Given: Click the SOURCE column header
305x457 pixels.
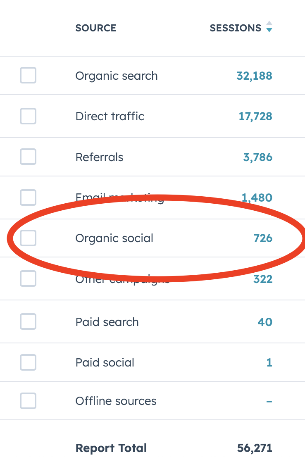Looking at the screenshot, I should click(x=95, y=28).
